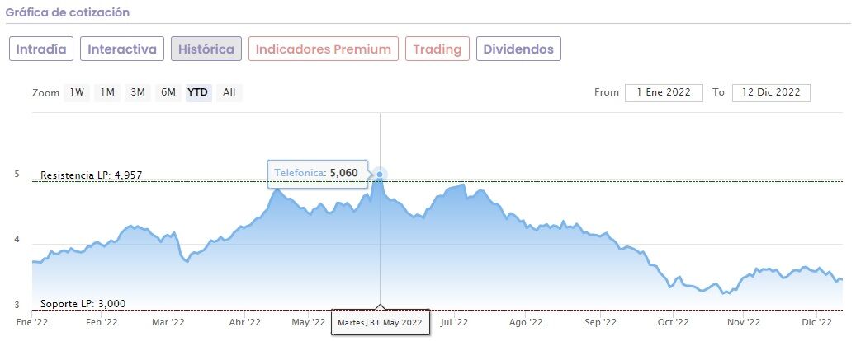The width and height of the screenshot is (856, 341).
Task: Select the Histórica chart tab
Action: pos(206,49)
